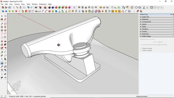Select the arrow Select tool
The width and height of the screenshot is (174, 98).
point(2,16)
